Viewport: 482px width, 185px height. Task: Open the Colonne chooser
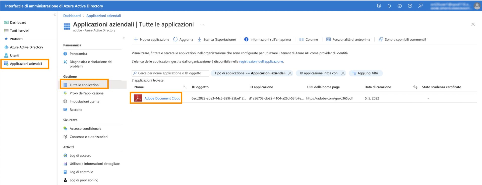coord(309,39)
